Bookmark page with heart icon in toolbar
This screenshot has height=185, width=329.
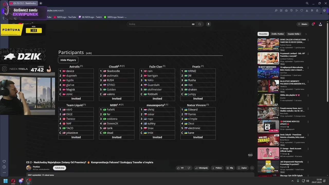tap(302, 11)
